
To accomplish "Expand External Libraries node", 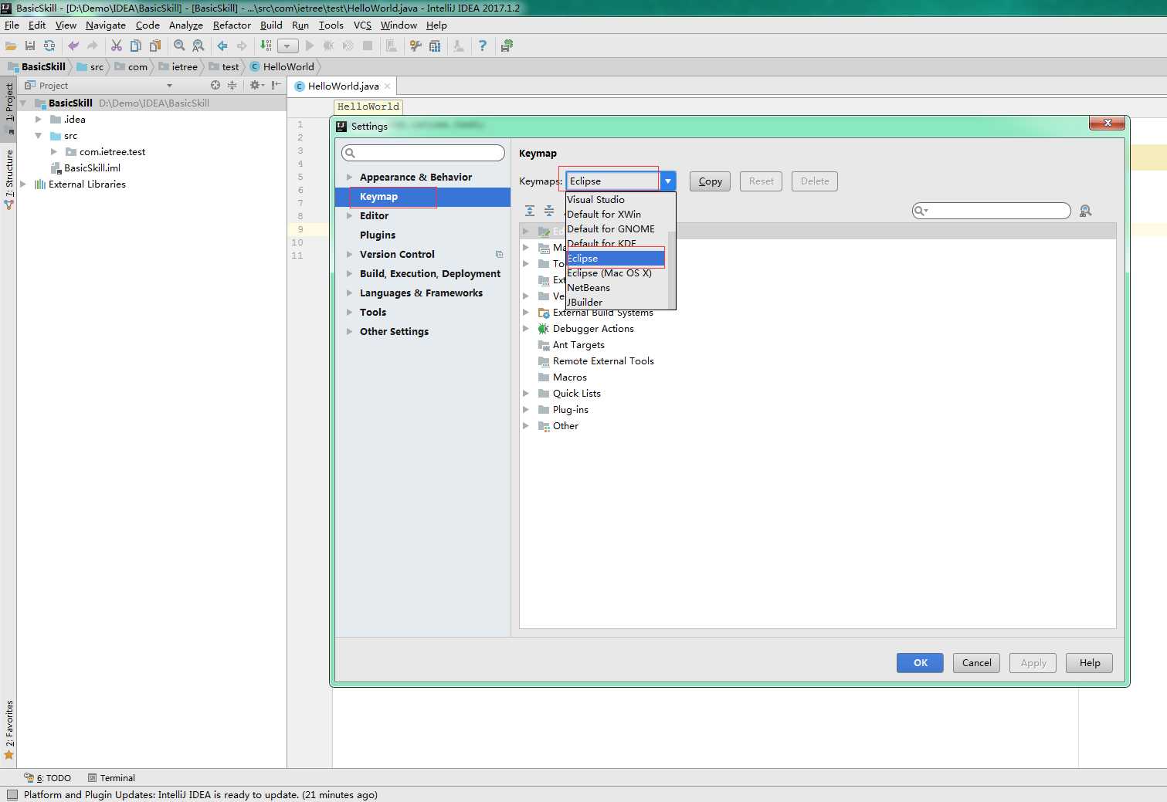I will (x=22, y=184).
